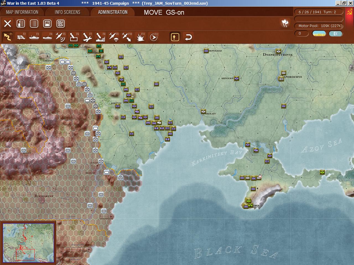Click the F12 circled arrow icon
Screen dimensions: 354x265
click(x=153, y=37)
